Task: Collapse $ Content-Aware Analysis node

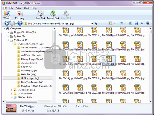Action: (12, 44)
